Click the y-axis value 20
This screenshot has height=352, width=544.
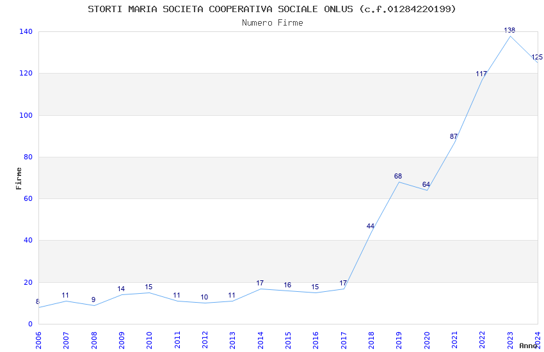28,283
